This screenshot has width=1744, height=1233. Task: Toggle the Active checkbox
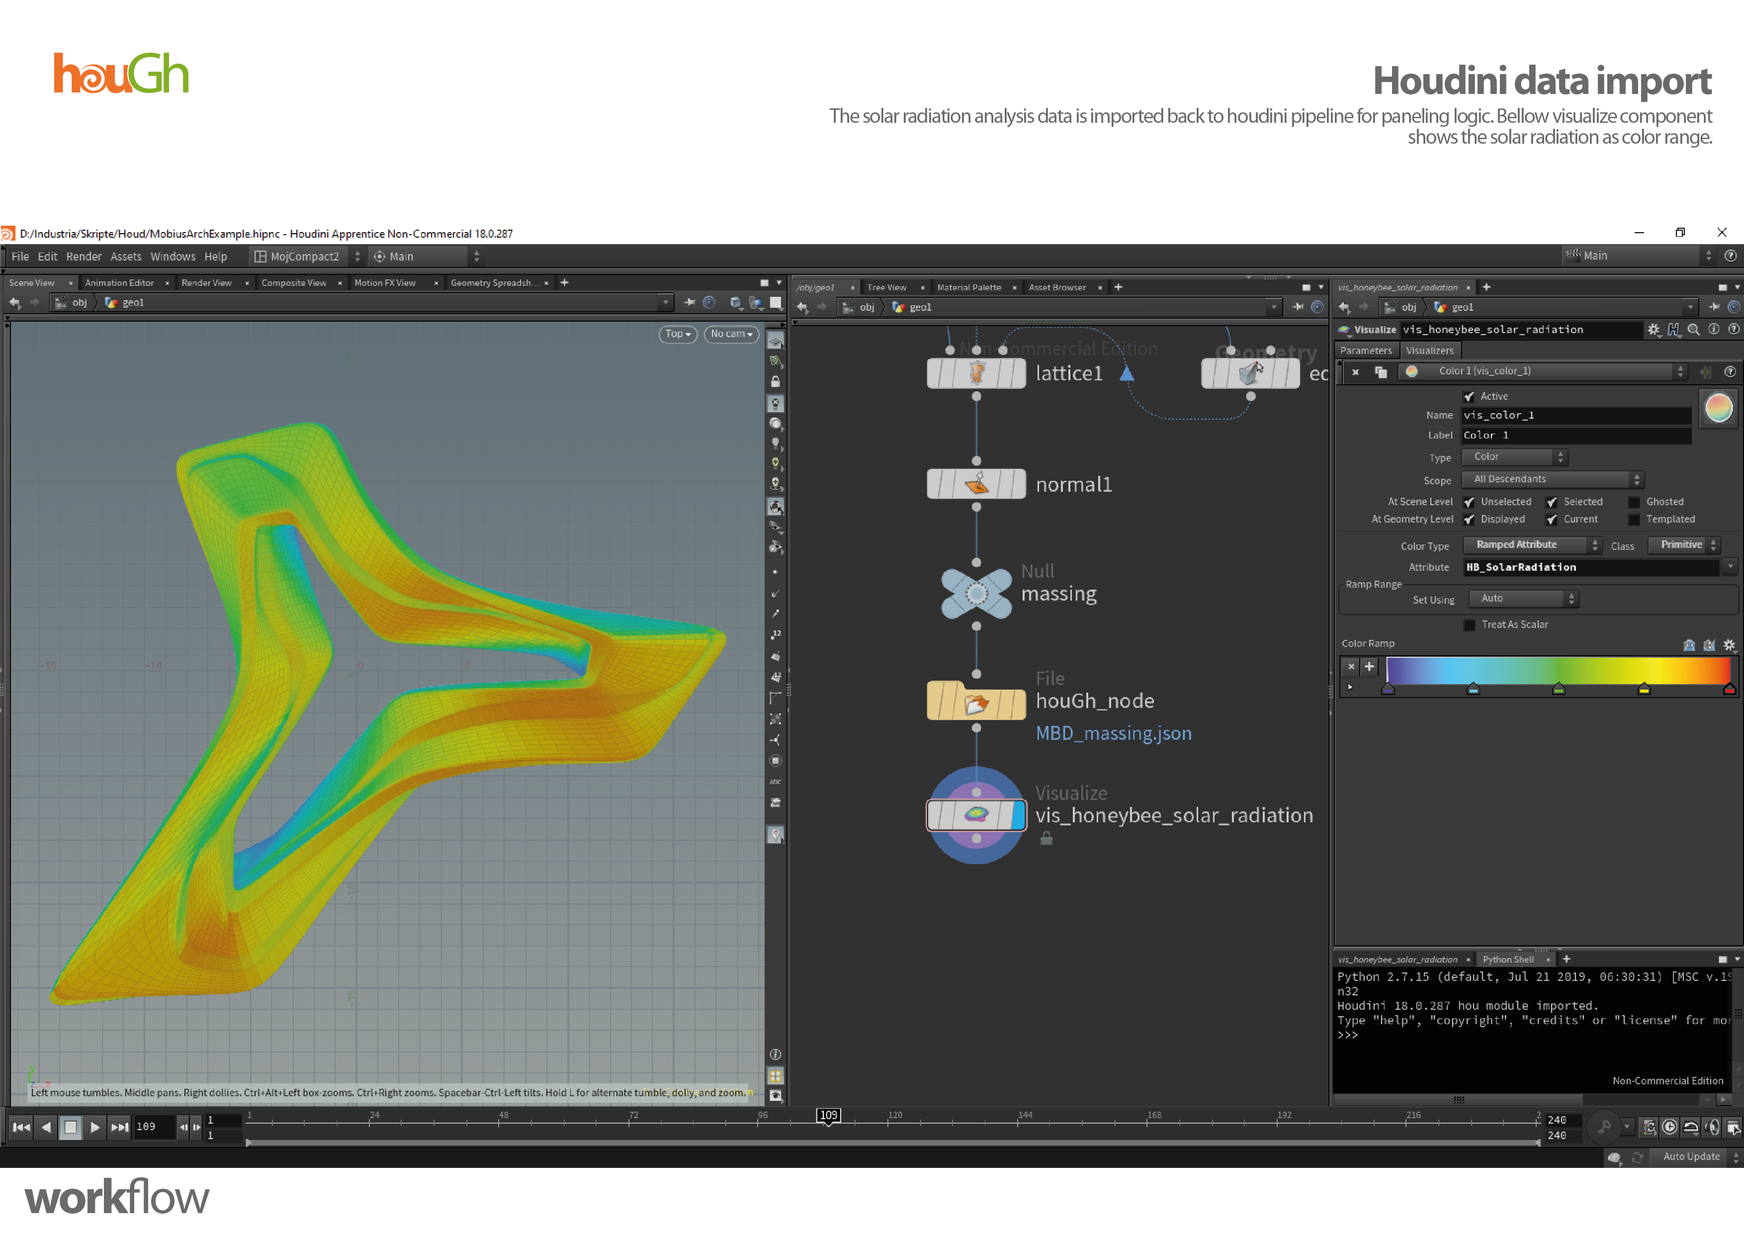[x=1469, y=397]
